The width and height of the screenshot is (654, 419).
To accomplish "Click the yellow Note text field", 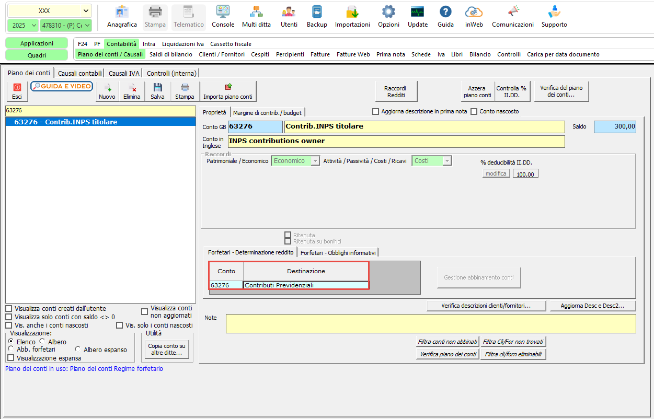I will 431,323.
